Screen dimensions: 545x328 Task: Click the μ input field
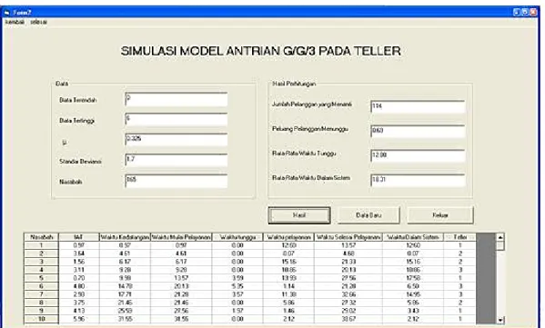pos(177,140)
